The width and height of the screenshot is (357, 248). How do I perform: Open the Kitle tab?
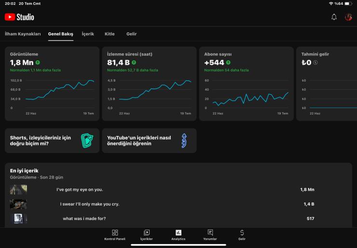click(x=110, y=34)
